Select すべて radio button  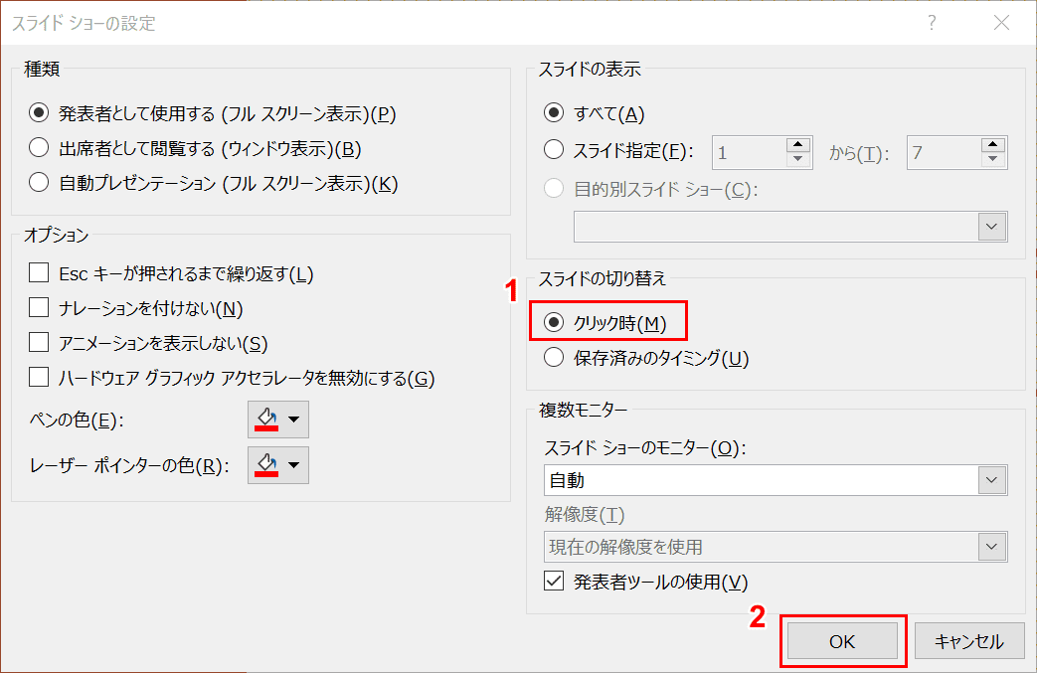pos(554,113)
